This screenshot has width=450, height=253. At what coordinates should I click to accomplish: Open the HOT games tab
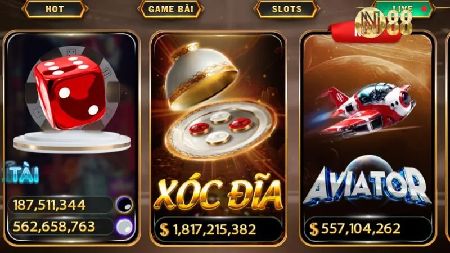click(x=55, y=9)
